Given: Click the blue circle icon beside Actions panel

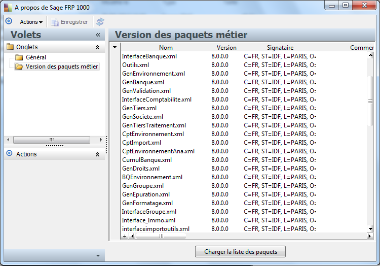Looking at the screenshot, I should point(9,153).
